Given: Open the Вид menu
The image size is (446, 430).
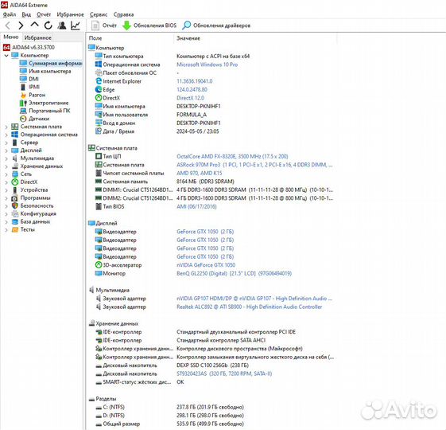Looking at the screenshot, I should tap(26, 14).
